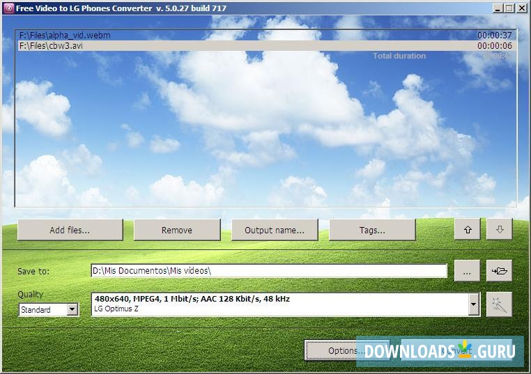Click the 00:00:37 duration value
This screenshot has height=374, width=531.
coord(495,36)
